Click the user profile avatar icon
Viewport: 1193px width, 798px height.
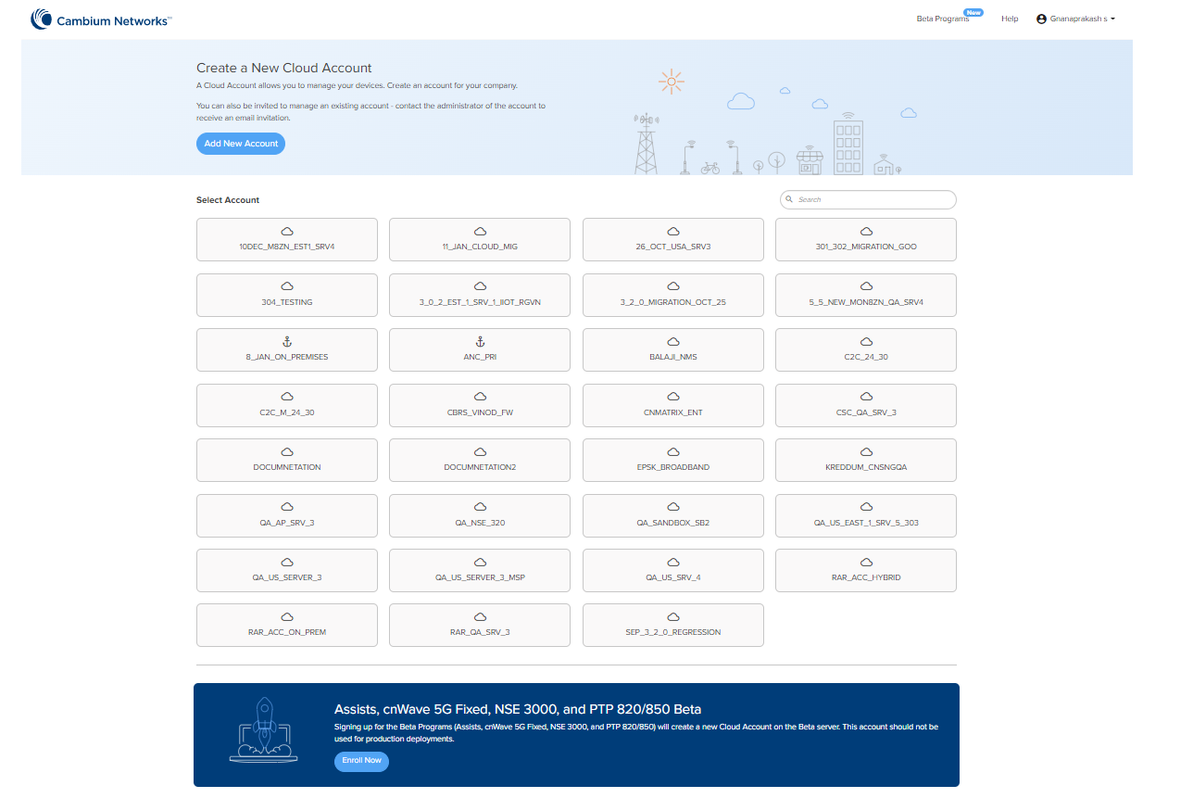(x=1041, y=19)
